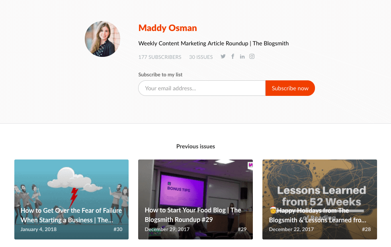Open the Happy Holidays issue #28 card

coord(320,199)
